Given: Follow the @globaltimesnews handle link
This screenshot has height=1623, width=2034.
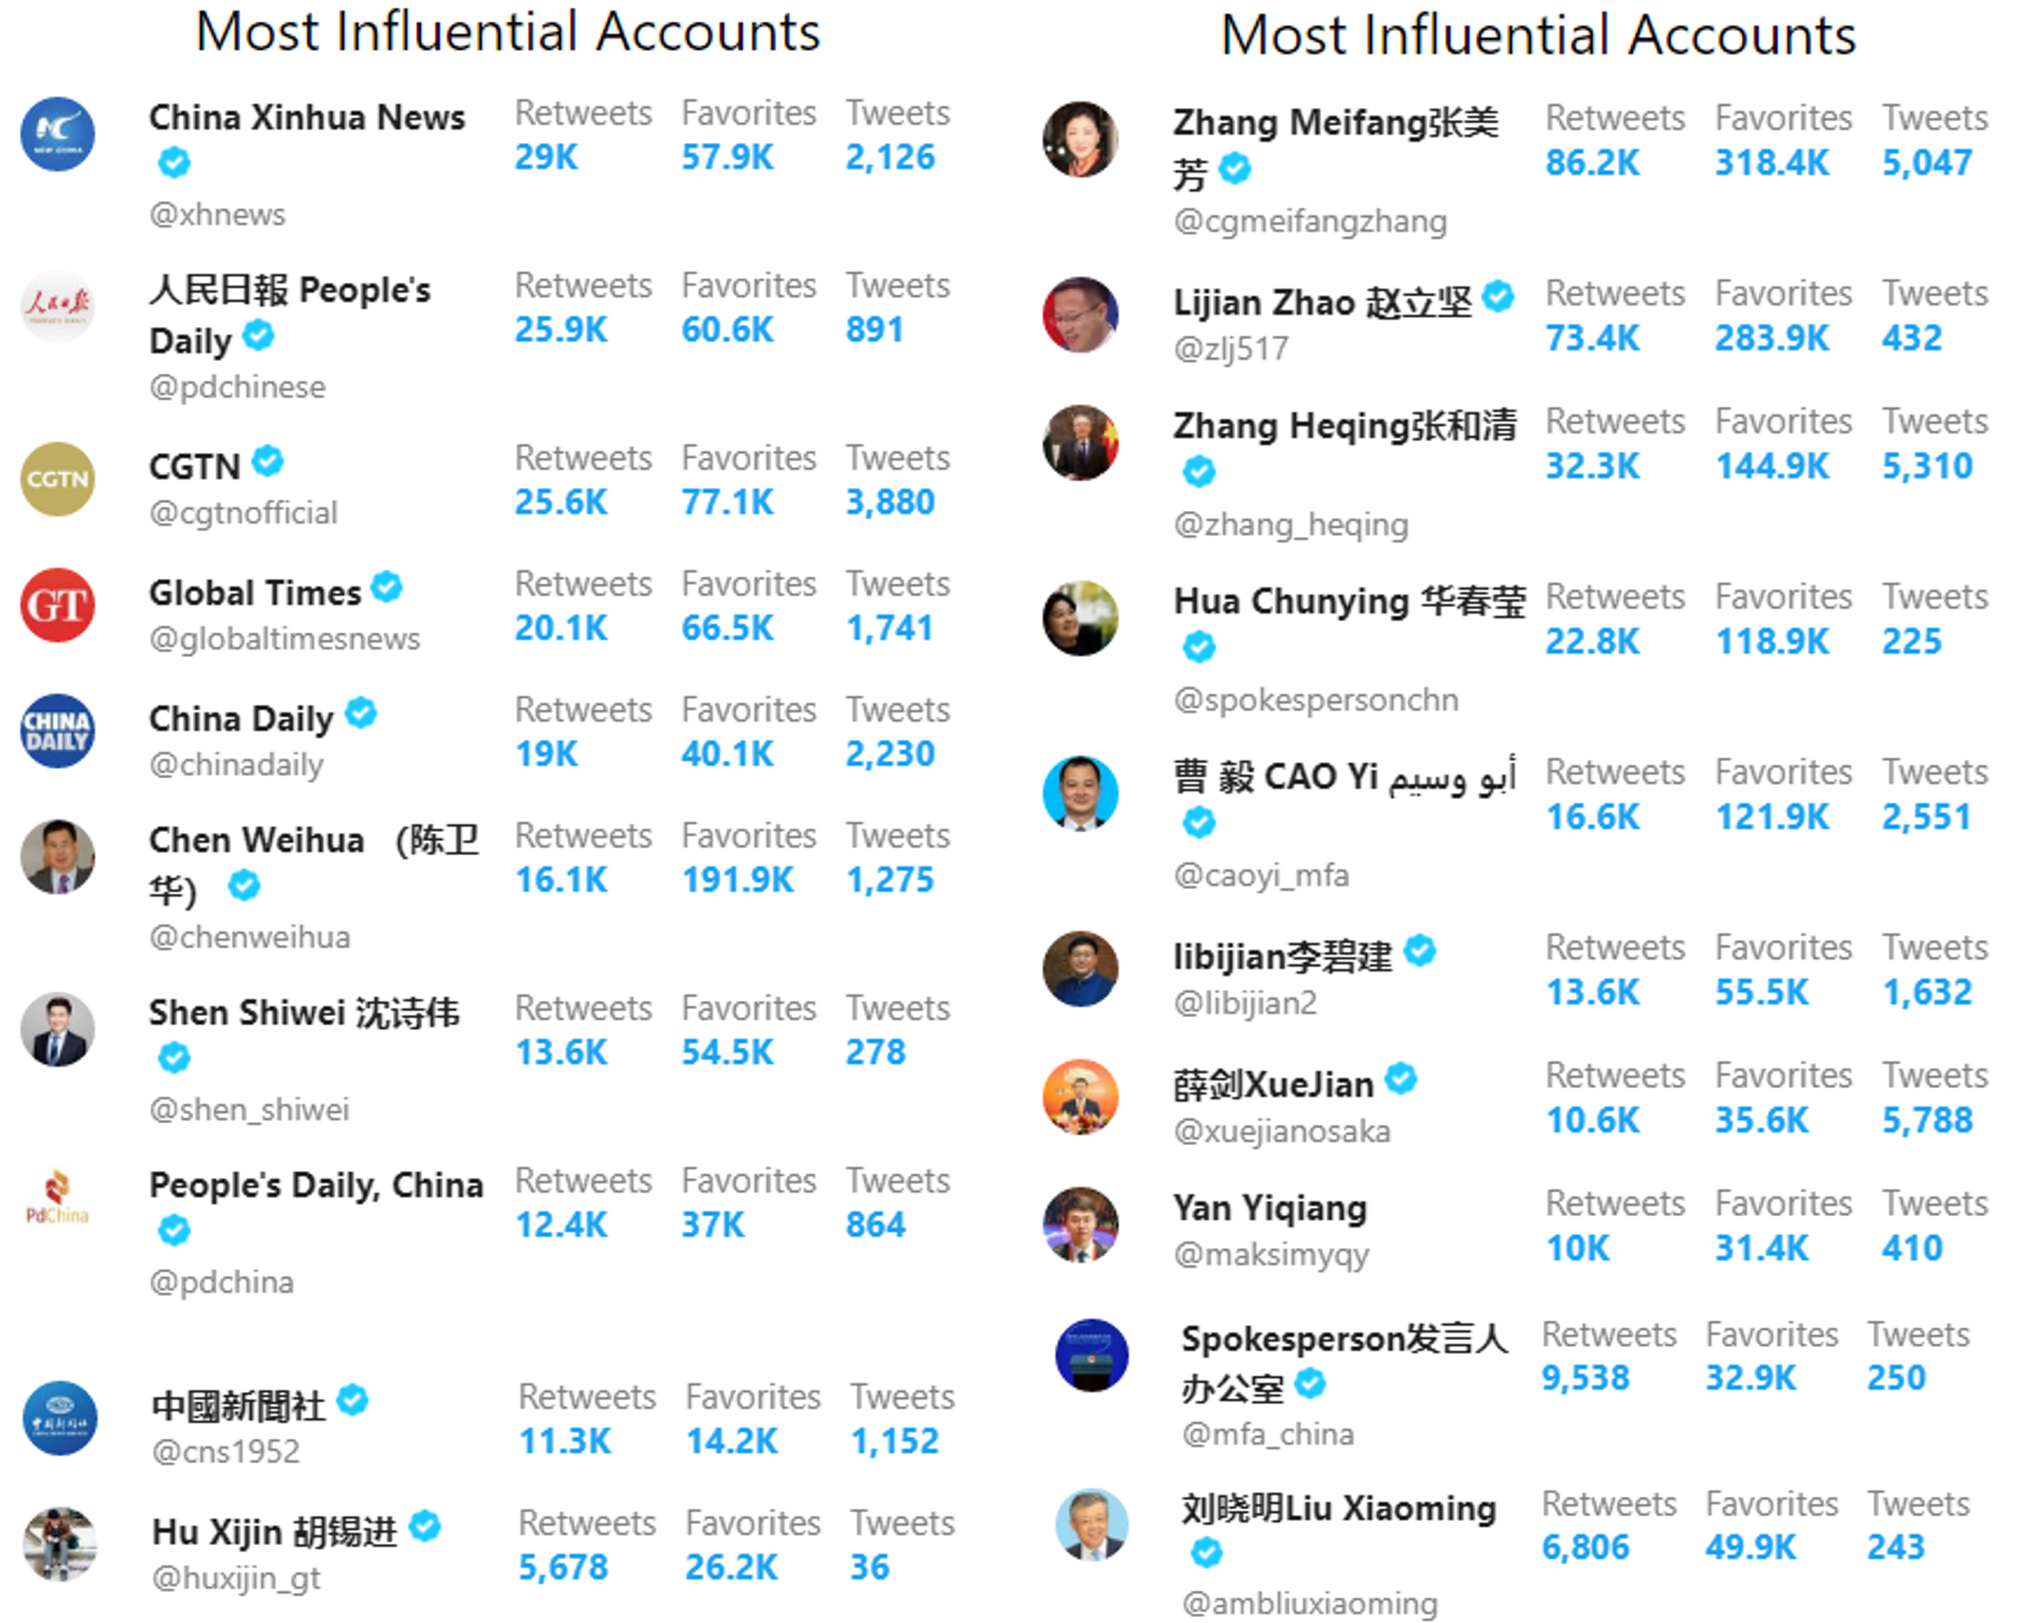Looking at the screenshot, I should [x=285, y=639].
